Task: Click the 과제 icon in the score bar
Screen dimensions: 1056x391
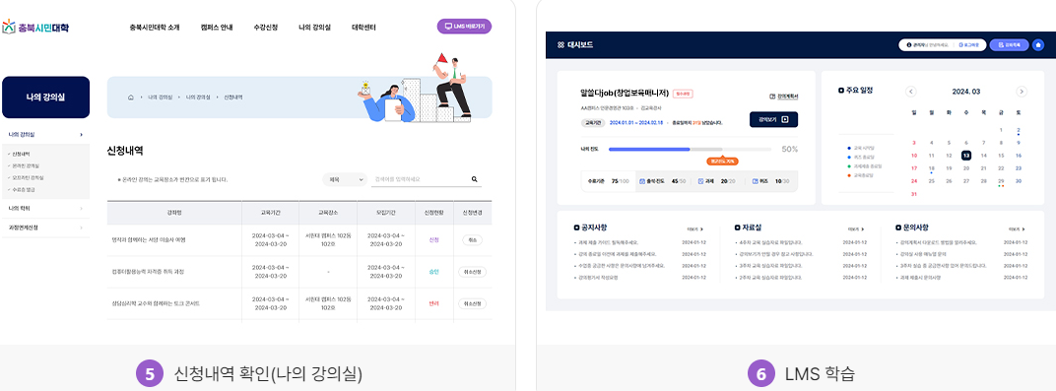Action: tap(700, 181)
